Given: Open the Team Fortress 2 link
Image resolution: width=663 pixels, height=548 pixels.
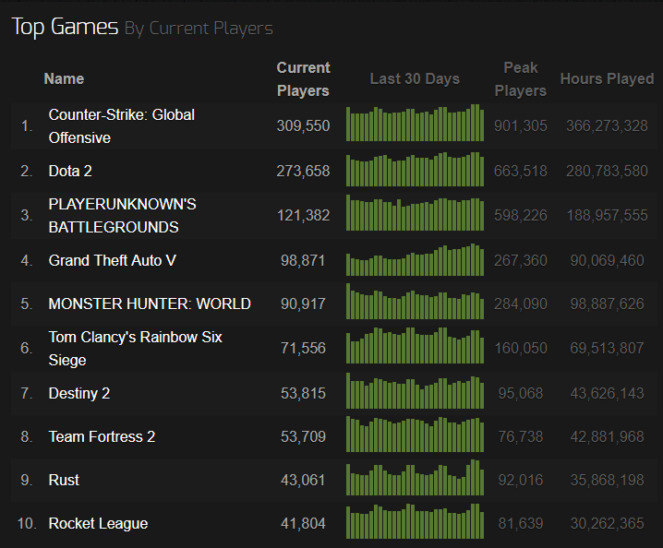Looking at the screenshot, I should click(x=102, y=436).
